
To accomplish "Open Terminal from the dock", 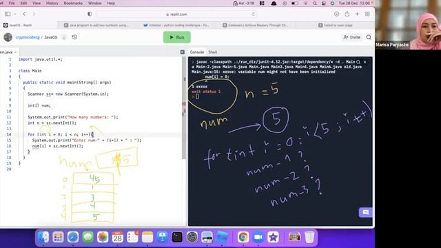I will [x=177, y=237].
